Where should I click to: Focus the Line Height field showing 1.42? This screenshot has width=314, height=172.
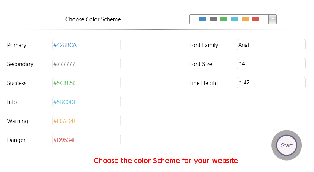(x=271, y=83)
